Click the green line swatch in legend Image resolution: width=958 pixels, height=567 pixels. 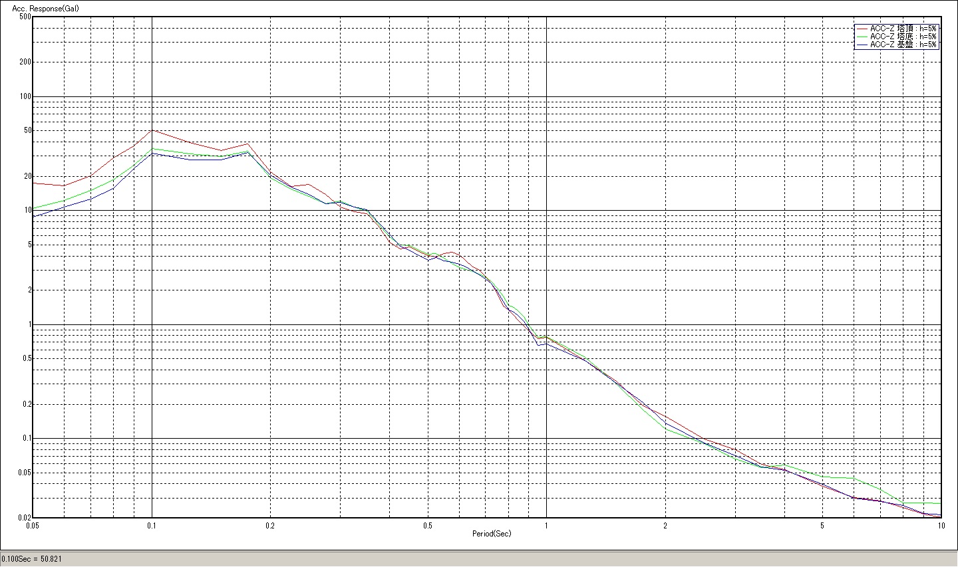pos(862,37)
